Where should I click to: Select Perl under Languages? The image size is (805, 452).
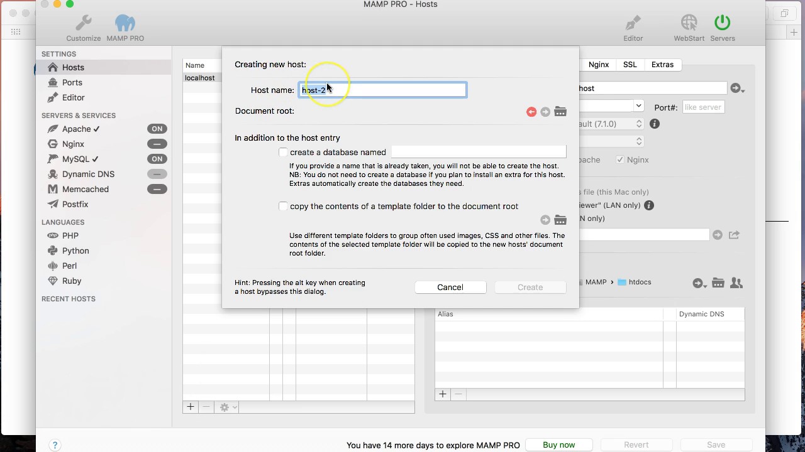pos(69,266)
